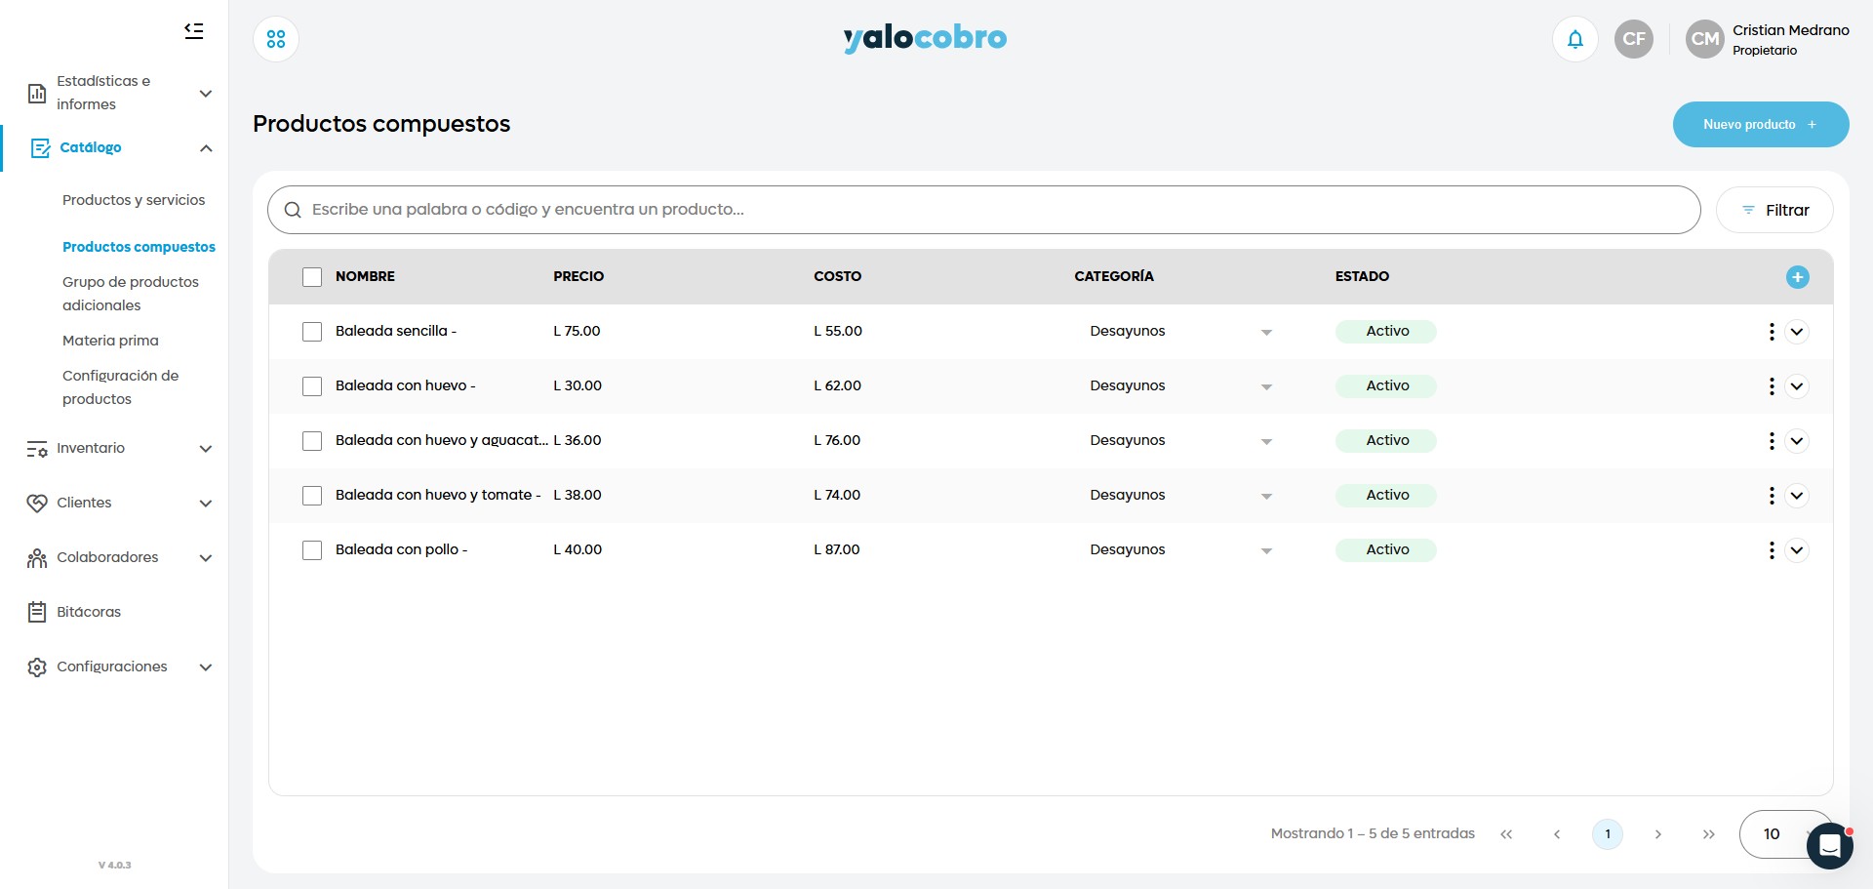Click the blue plus icon in table header
The image size is (1873, 889).
tap(1797, 277)
